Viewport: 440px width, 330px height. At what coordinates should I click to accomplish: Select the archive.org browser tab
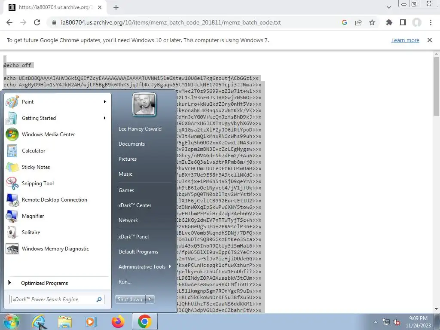(x=55, y=7)
